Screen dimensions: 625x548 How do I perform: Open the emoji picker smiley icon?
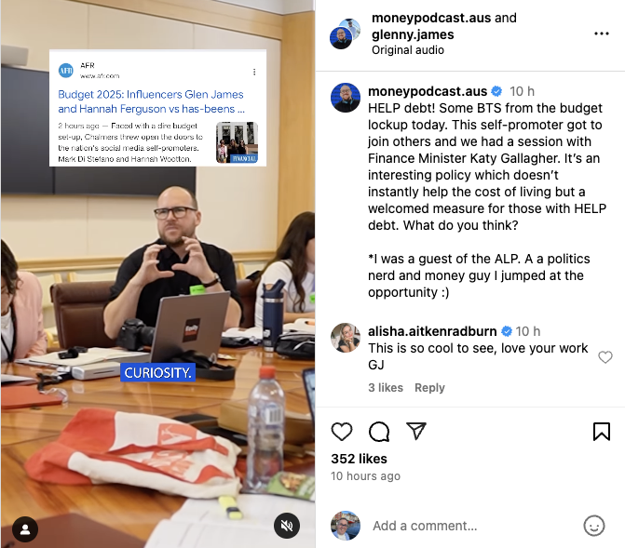click(x=594, y=526)
